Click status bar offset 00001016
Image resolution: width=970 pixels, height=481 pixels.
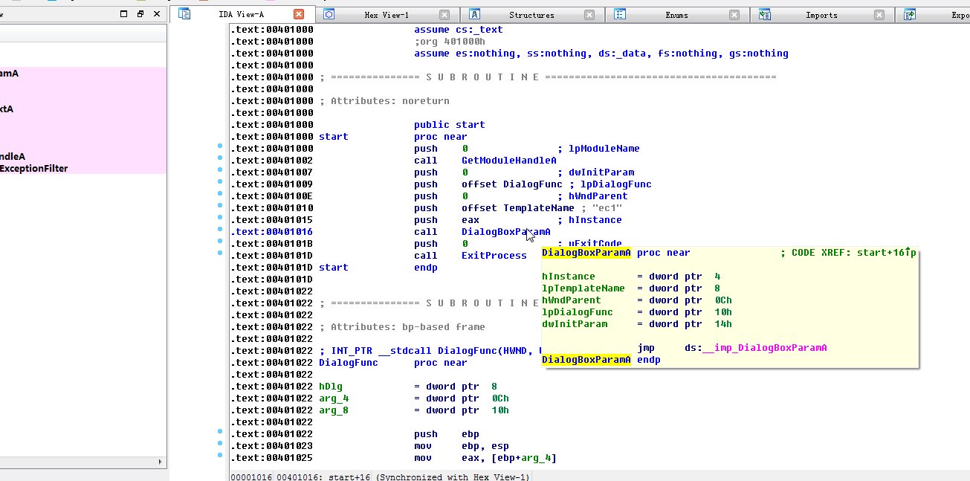click(252, 477)
